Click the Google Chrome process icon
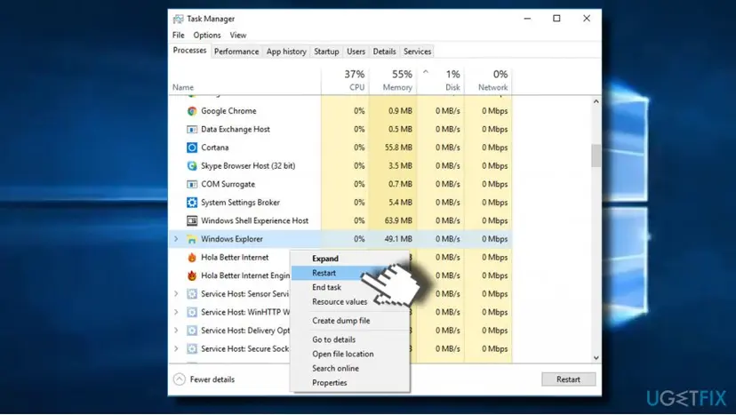The image size is (736, 415). click(192, 111)
